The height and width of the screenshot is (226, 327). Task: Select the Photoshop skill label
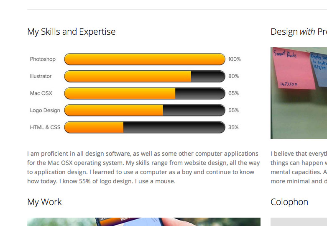click(x=43, y=59)
